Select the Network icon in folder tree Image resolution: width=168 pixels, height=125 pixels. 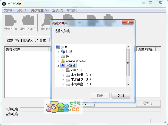pos(63,52)
